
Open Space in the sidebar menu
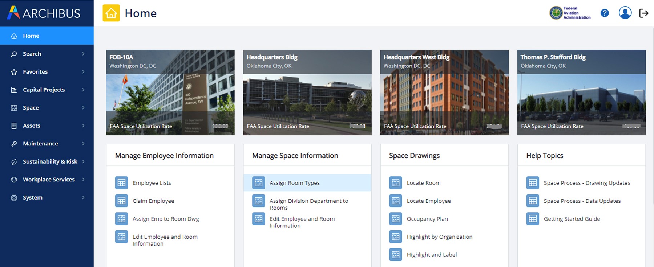point(31,108)
